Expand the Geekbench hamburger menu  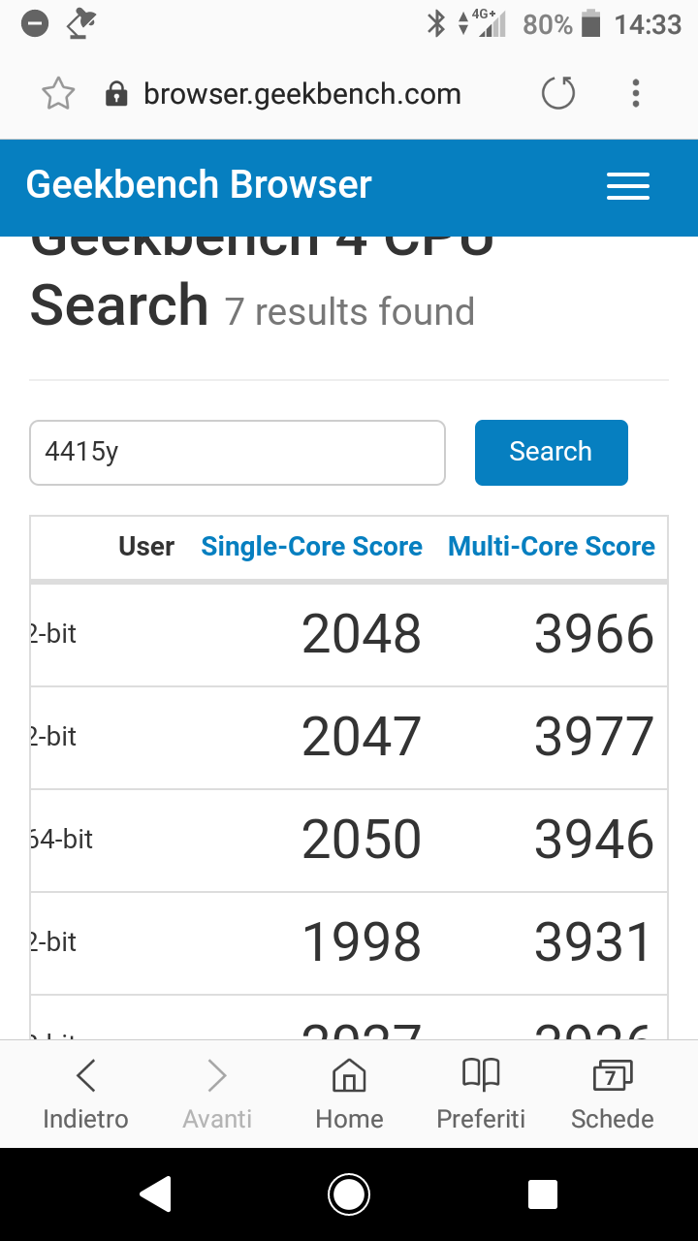click(628, 186)
